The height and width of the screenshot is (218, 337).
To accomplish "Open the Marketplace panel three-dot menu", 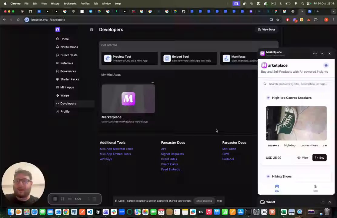I will (x=315, y=54).
